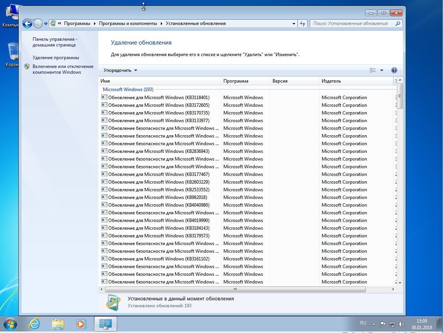Open Windows Explorer from taskbar
The width and height of the screenshot is (443, 333).
(58, 324)
